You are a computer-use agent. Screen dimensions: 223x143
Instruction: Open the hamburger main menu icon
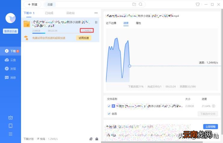click(x=11, y=134)
